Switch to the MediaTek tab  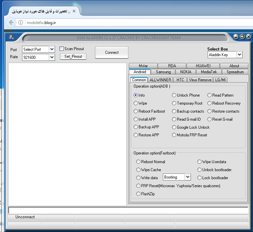click(209, 72)
